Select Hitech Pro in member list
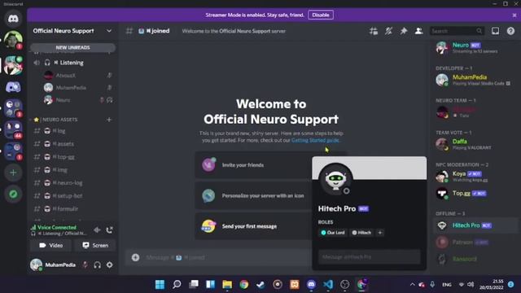Image resolution: width=521 pixels, height=293 pixels. [x=475, y=225]
